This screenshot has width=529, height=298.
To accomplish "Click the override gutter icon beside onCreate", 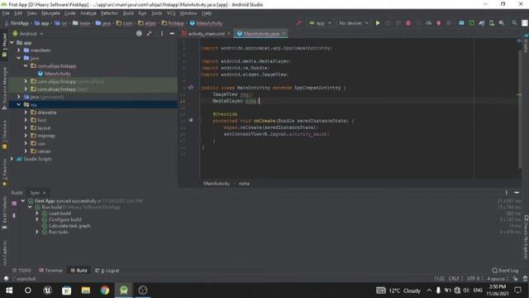I will pyautogui.click(x=191, y=120).
